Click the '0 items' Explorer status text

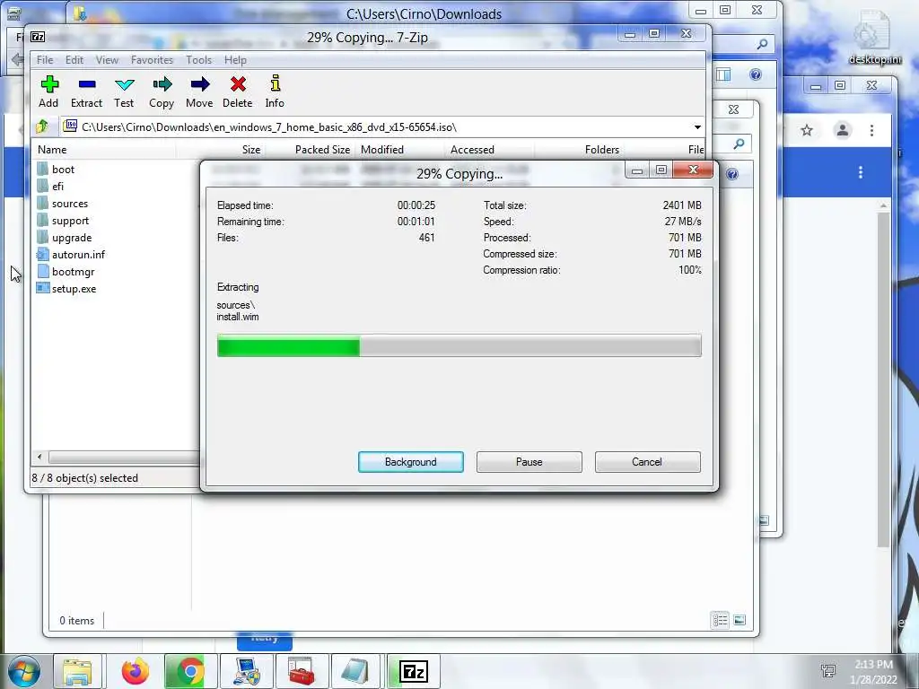[x=77, y=621]
